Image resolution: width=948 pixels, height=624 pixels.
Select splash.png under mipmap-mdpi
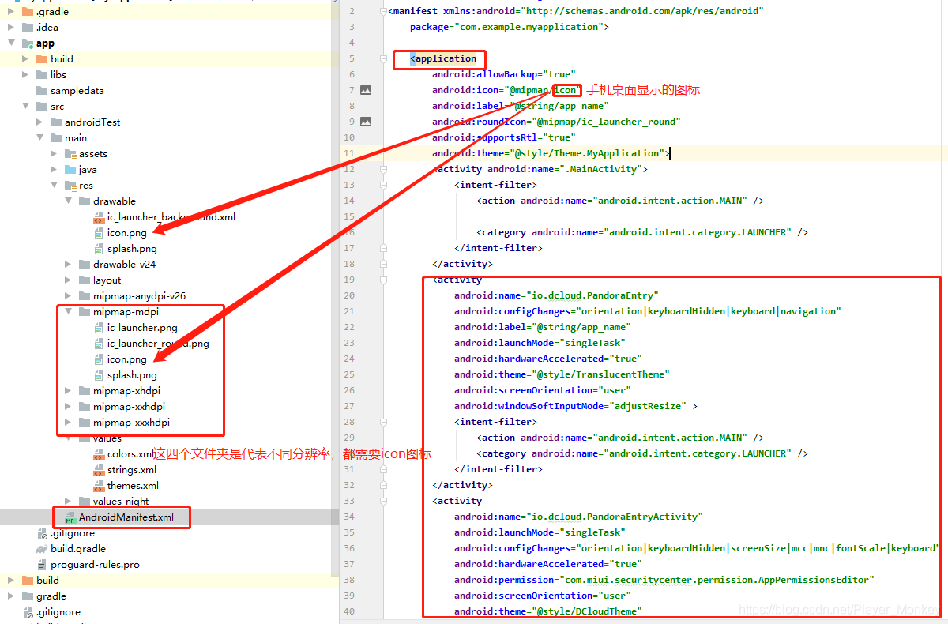pos(132,375)
